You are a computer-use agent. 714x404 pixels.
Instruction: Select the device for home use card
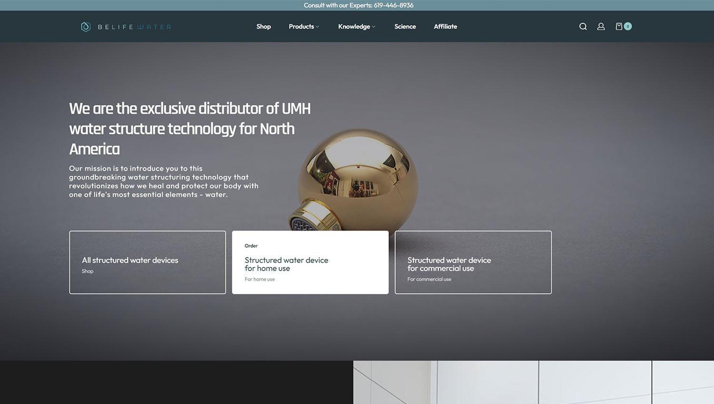point(310,262)
